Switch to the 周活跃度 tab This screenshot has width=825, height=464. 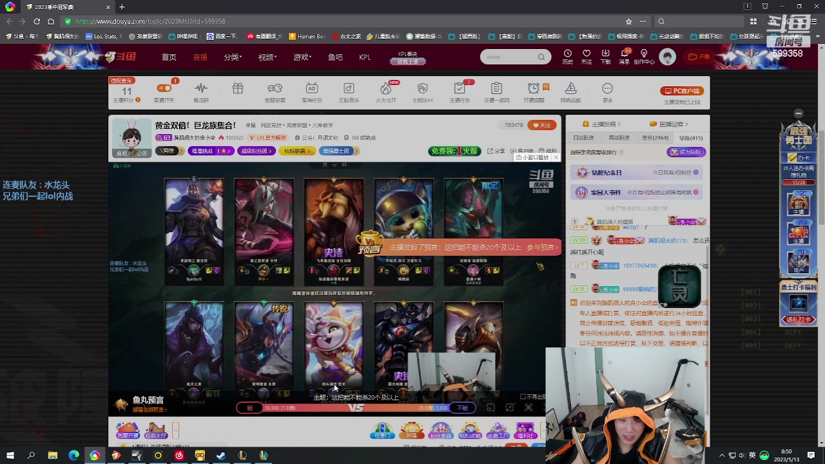[619, 138]
